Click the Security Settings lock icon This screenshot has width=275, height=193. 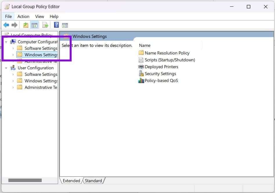point(141,73)
